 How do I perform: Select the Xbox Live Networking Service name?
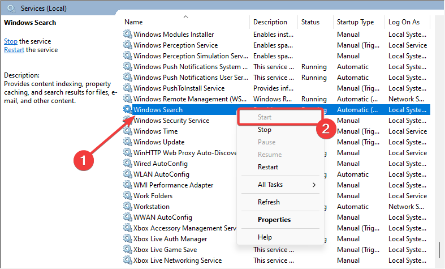point(178,260)
